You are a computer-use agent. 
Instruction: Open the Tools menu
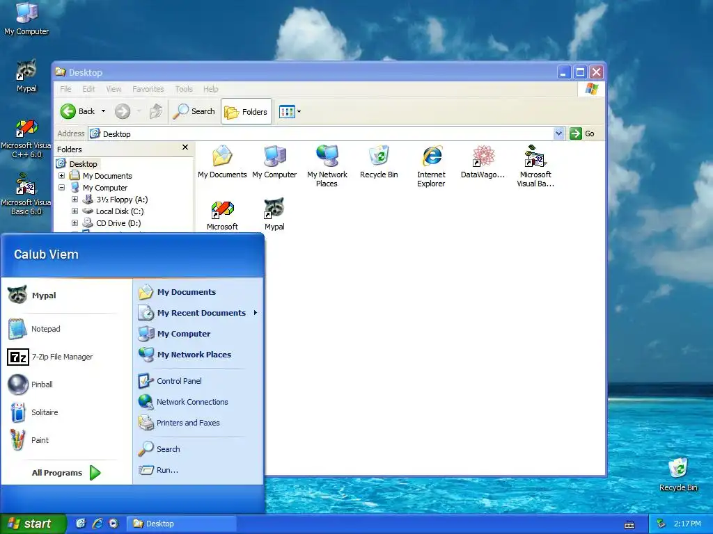tap(184, 89)
